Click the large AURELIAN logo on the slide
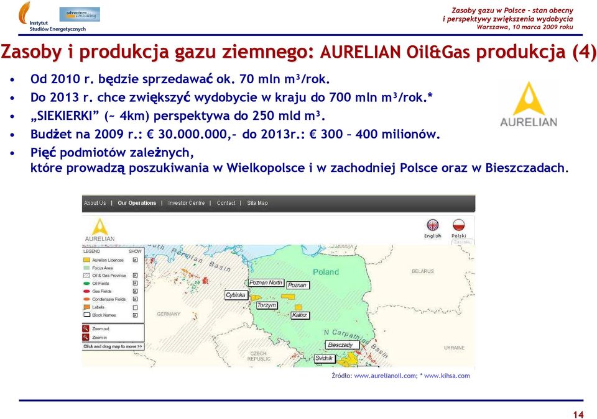Image resolution: width=597 pixels, height=419 pixels. click(529, 104)
